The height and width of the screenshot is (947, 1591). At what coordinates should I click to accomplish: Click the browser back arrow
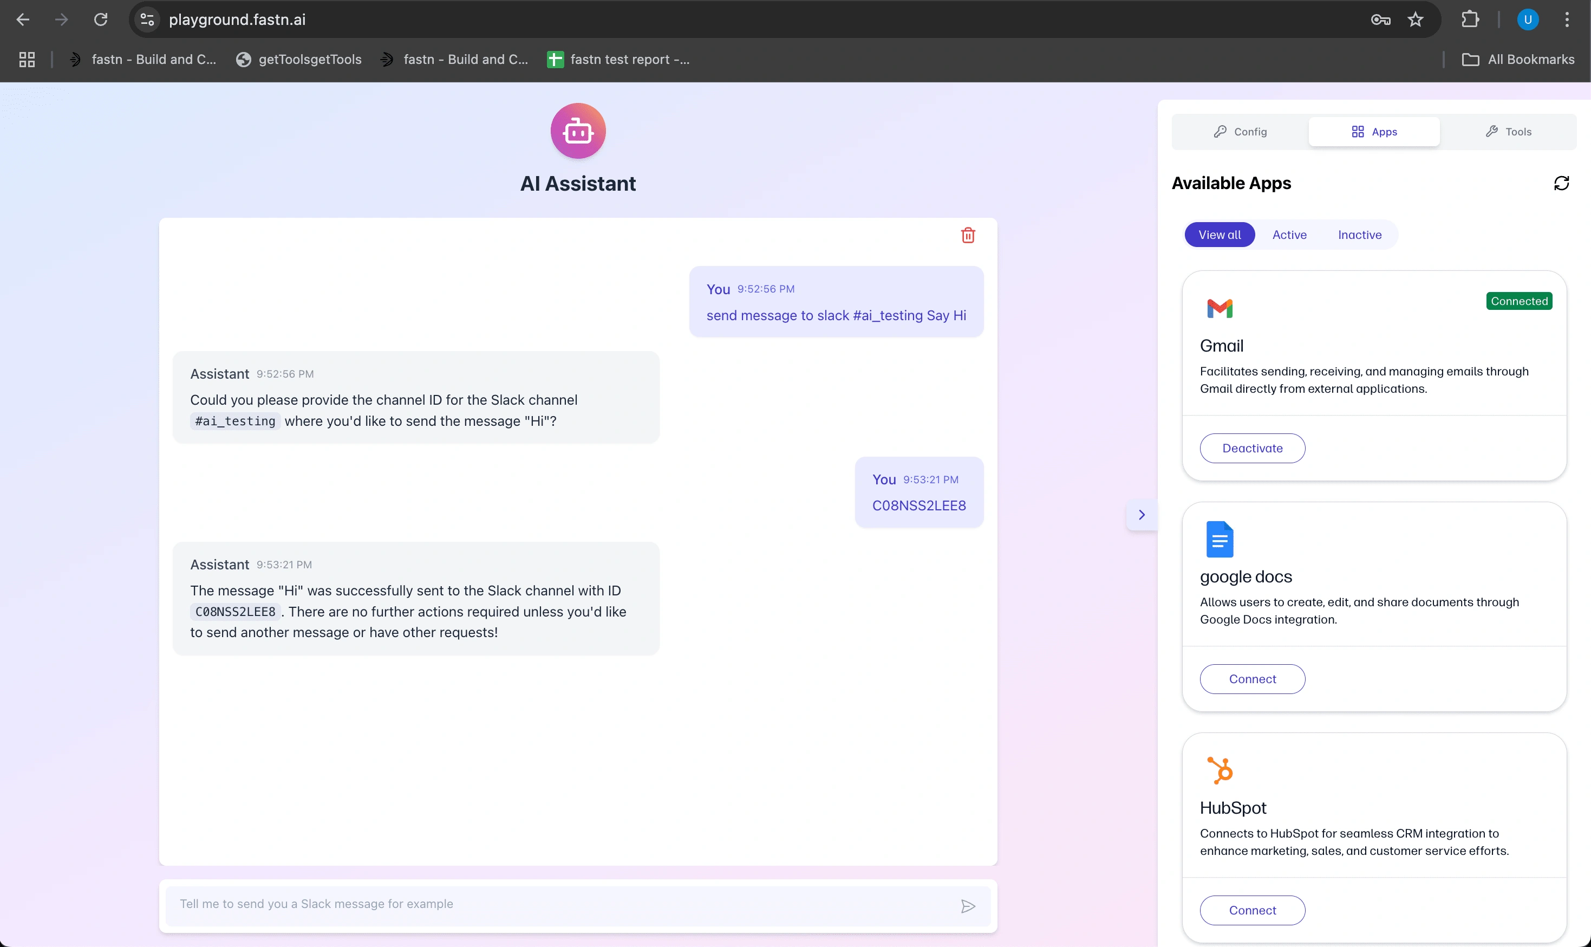point(23,20)
